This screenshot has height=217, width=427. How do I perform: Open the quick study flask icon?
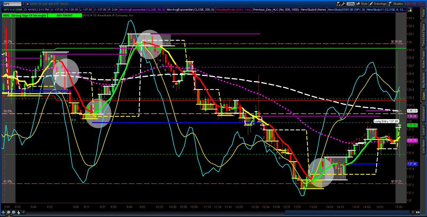coord(338,4)
